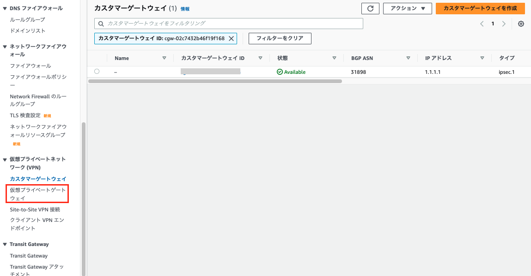The height and width of the screenshot is (276, 531).
Task: Remove the customer gateway ID filter chip
Action: pos(231,38)
